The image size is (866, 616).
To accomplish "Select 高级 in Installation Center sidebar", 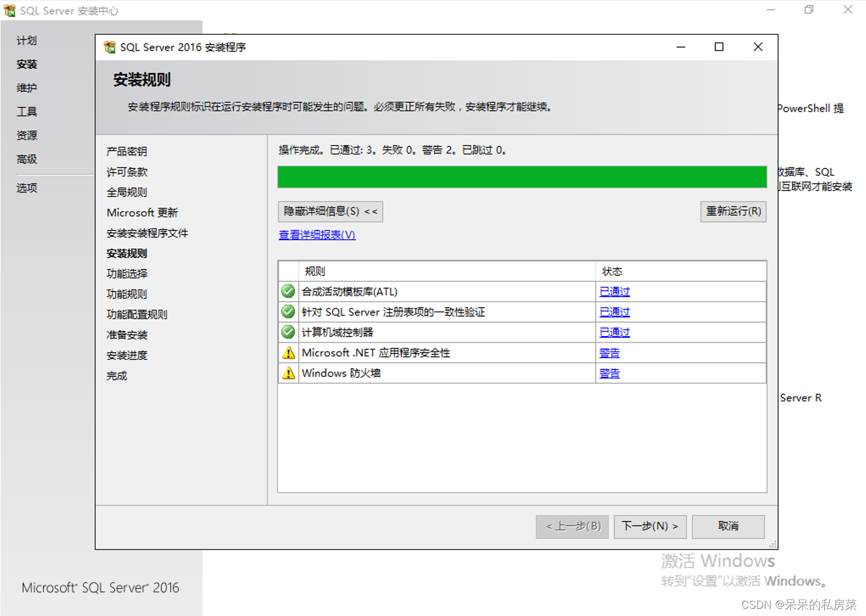I will pos(26,159).
